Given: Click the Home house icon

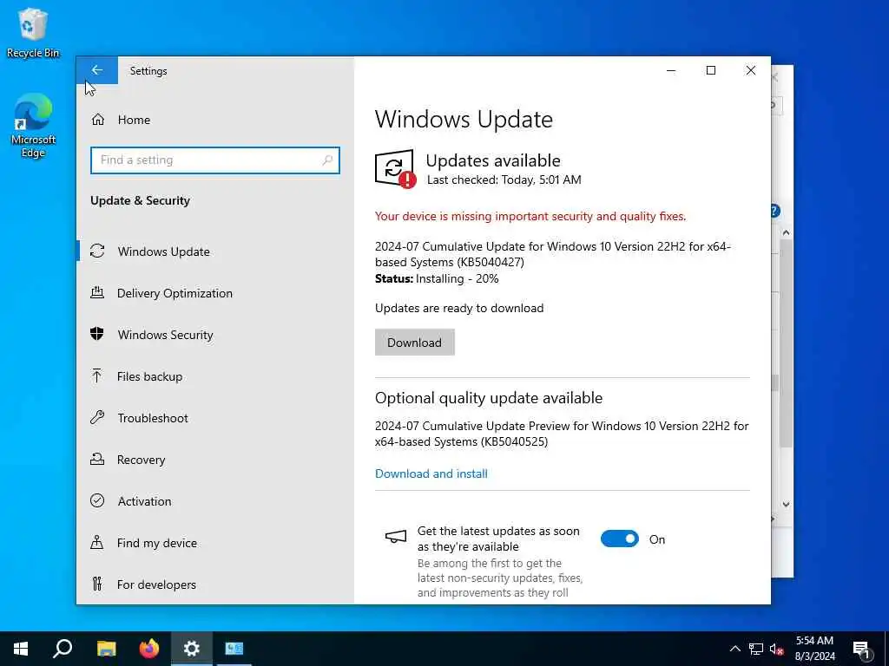Looking at the screenshot, I should [x=98, y=120].
